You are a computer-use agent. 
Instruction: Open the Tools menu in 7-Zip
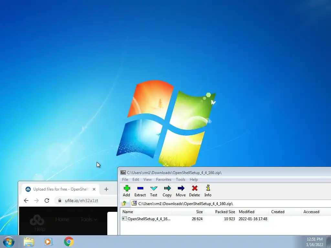point(180,180)
